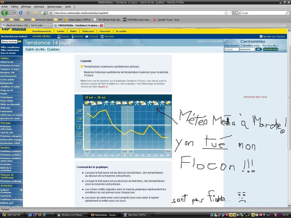The width and height of the screenshot is (291, 218).
Task: Click the Firefox address bar
Action: 139,13
